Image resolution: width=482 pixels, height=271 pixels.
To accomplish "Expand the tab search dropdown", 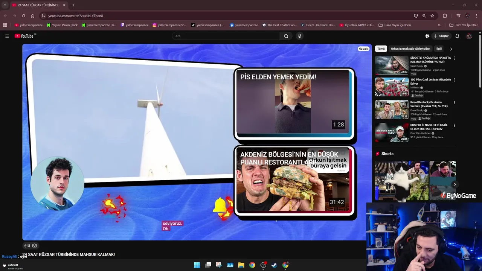I will 5,5.
